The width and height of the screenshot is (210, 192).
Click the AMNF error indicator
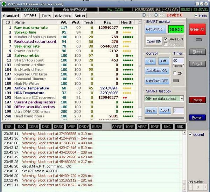[x=118, y=126]
